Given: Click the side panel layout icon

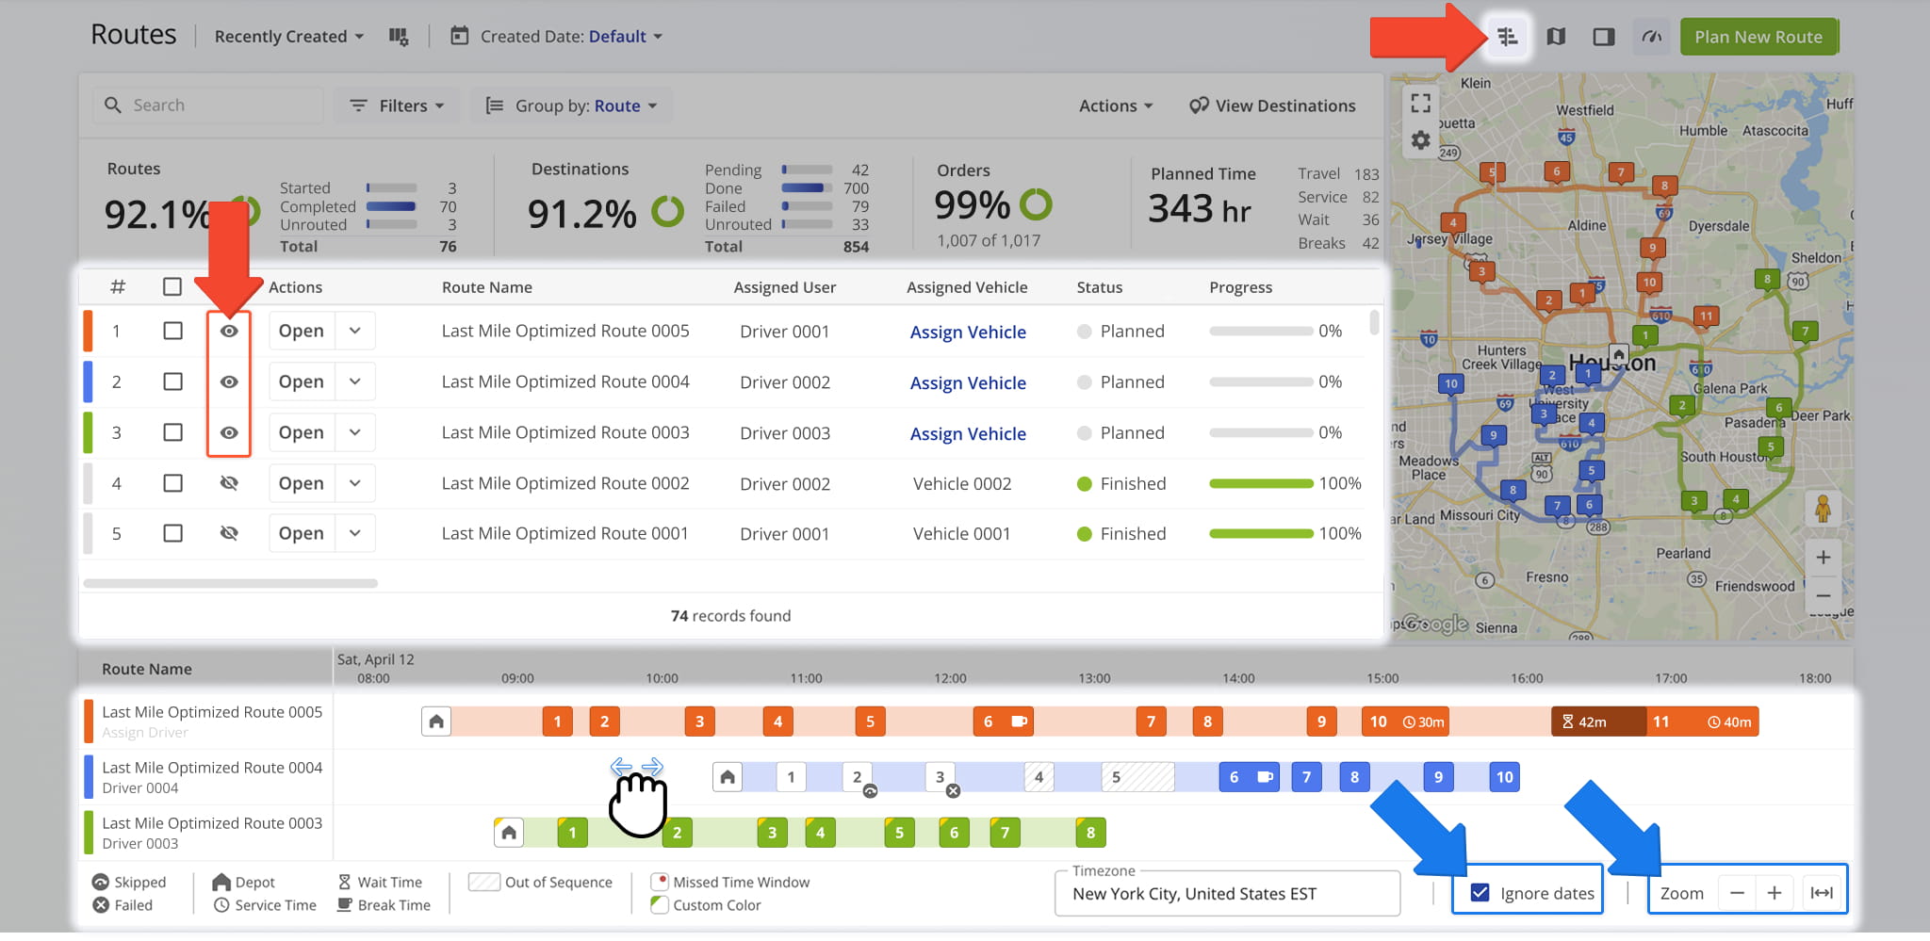Looking at the screenshot, I should 1603,37.
